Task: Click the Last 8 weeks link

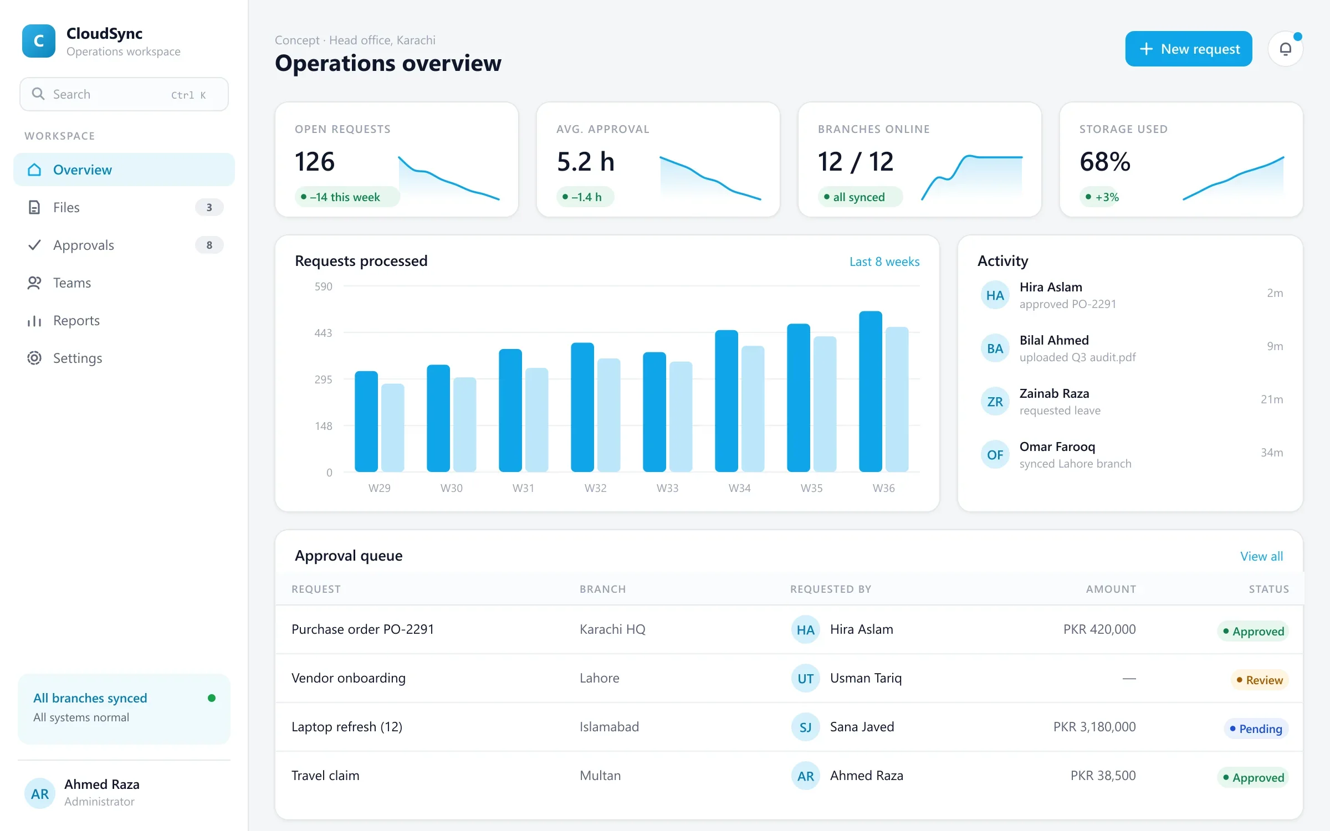Action: tap(884, 261)
